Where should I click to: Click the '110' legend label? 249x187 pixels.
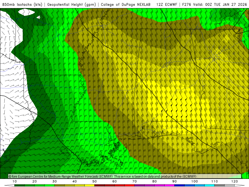pos(214,181)
